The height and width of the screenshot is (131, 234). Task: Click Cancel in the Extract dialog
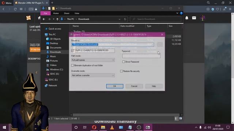click(134, 86)
